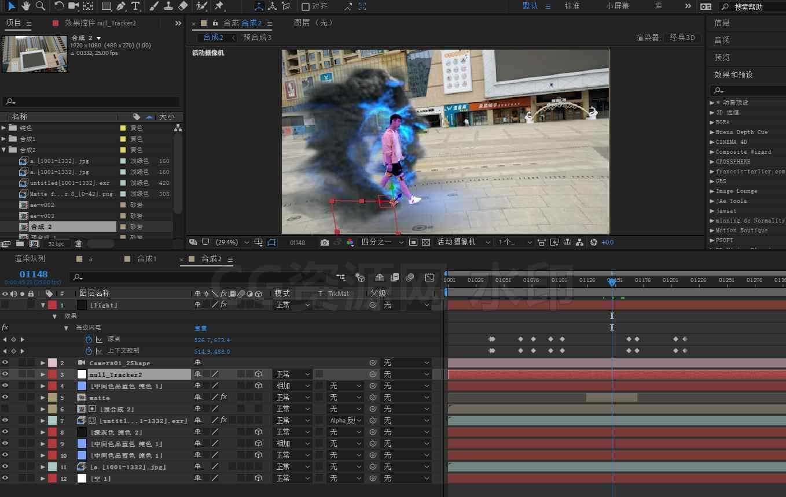Select the Brush tool
This screenshot has width=786, height=497.
pyautogui.click(x=154, y=6)
